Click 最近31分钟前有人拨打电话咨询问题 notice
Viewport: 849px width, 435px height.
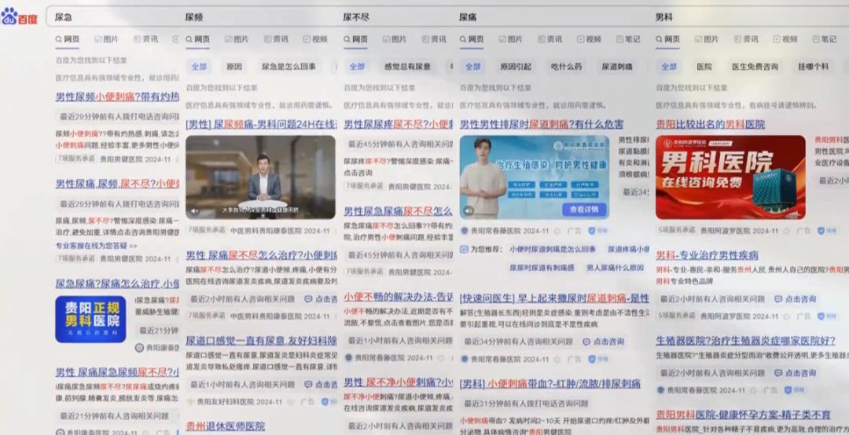point(526,404)
